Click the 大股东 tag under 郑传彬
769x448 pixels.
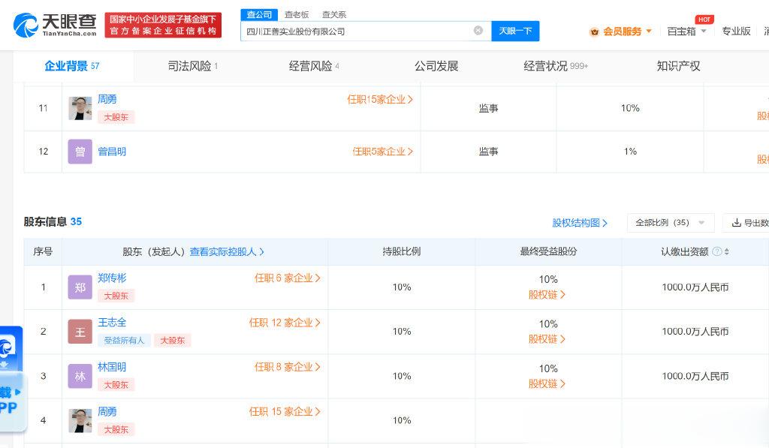click(x=116, y=296)
